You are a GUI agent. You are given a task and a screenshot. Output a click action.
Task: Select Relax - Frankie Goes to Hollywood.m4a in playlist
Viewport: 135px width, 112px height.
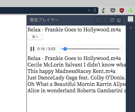pos(74,58)
